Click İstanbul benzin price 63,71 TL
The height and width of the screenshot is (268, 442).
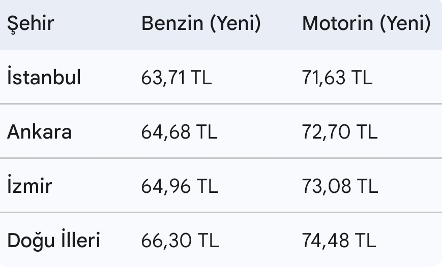point(176,78)
